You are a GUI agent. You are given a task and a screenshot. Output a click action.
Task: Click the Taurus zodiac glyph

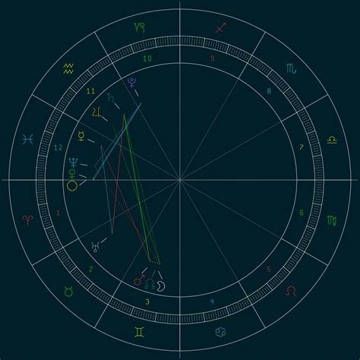[x=69, y=292]
